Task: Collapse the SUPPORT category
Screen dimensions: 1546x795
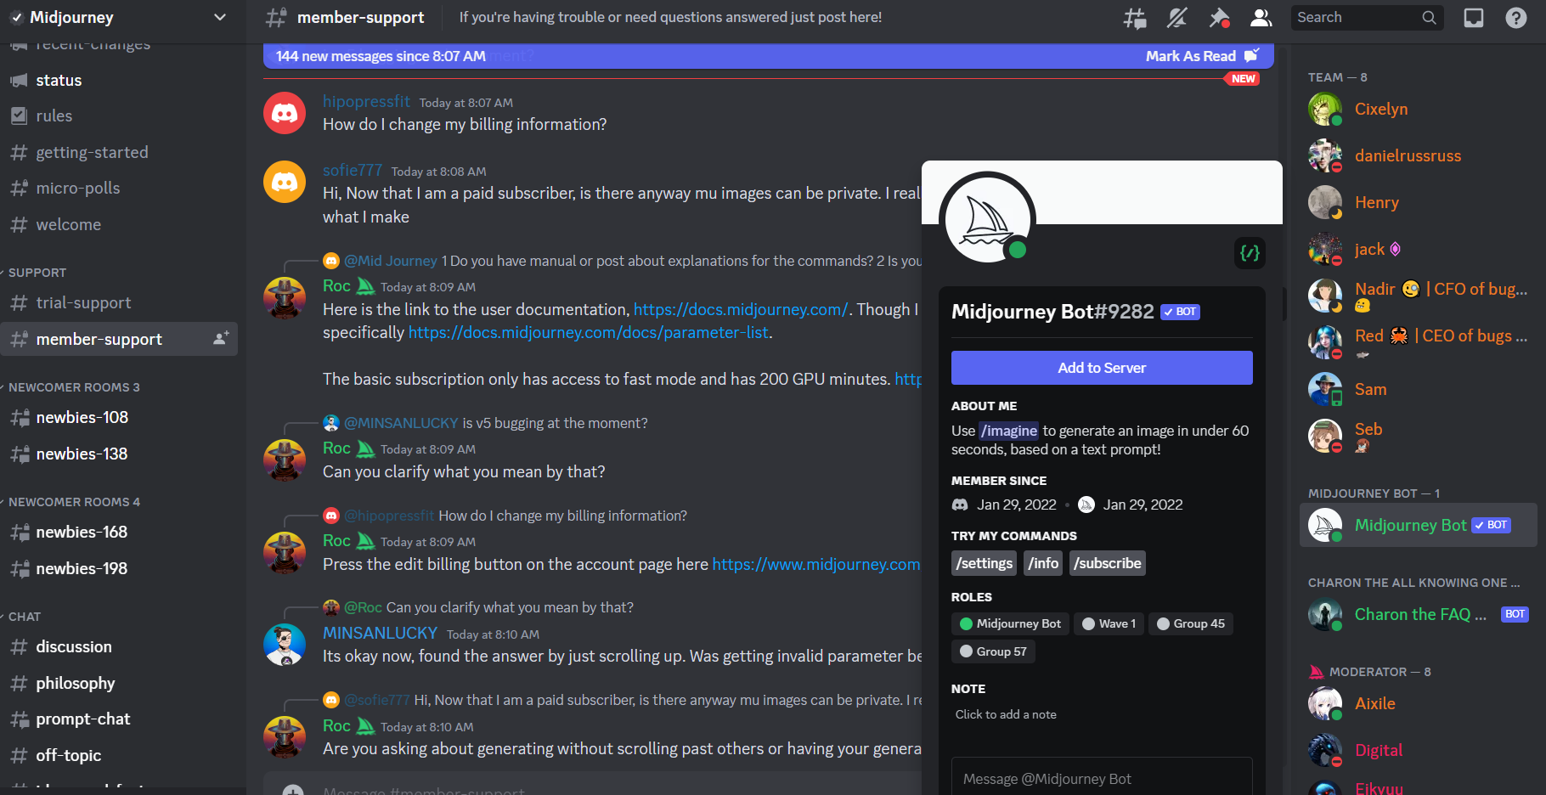Action: click(37, 273)
